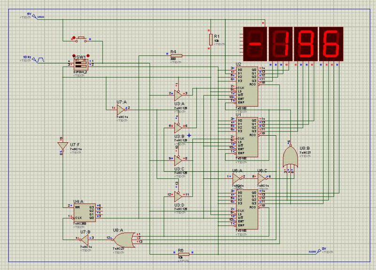
Task: Click the R4 reference label
Action: [173, 52]
